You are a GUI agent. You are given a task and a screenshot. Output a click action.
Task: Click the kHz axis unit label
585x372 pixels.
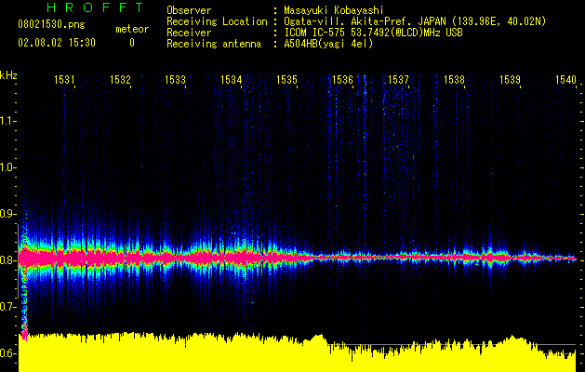[x=8, y=75]
